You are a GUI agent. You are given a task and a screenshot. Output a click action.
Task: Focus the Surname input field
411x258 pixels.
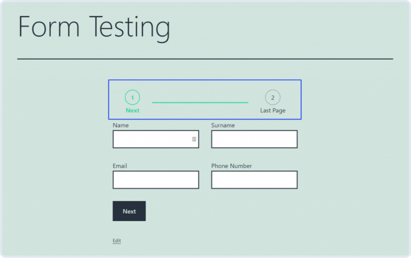coord(254,139)
